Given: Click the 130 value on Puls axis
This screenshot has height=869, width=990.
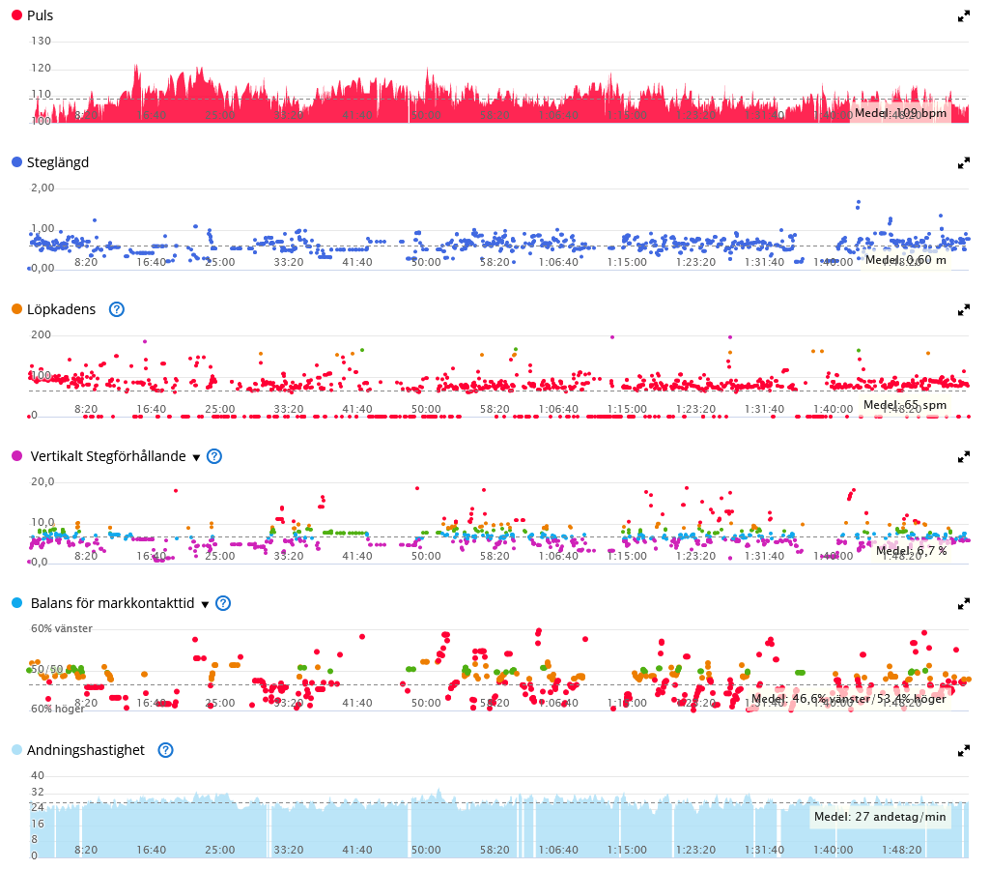Looking at the screenshot, I should [41, 41].
